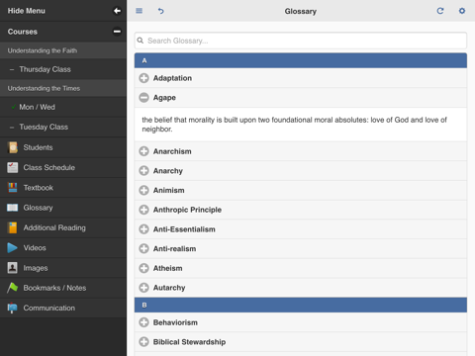Open Class Schedule calendar icon

tap(13, 167)
